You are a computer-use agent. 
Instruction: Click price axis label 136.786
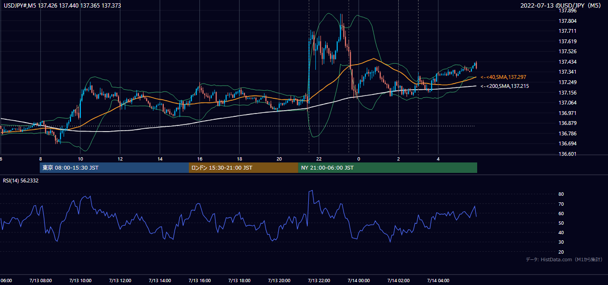coord(567,133)
